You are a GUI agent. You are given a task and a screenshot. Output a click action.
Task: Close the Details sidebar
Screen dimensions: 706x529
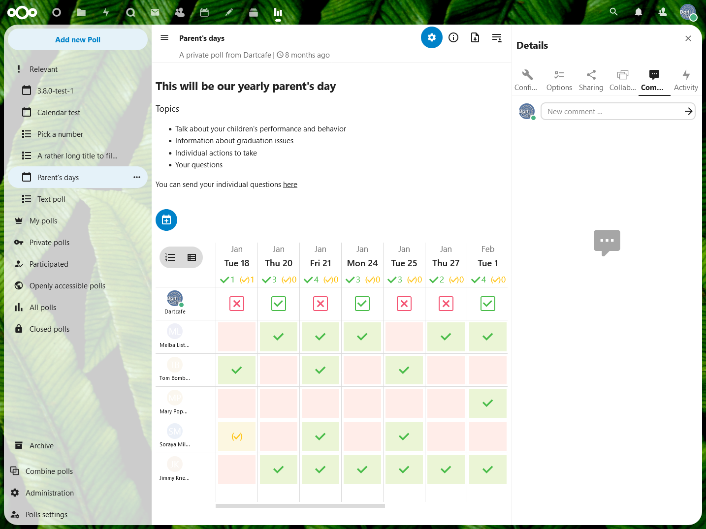[x=688, y=38]
